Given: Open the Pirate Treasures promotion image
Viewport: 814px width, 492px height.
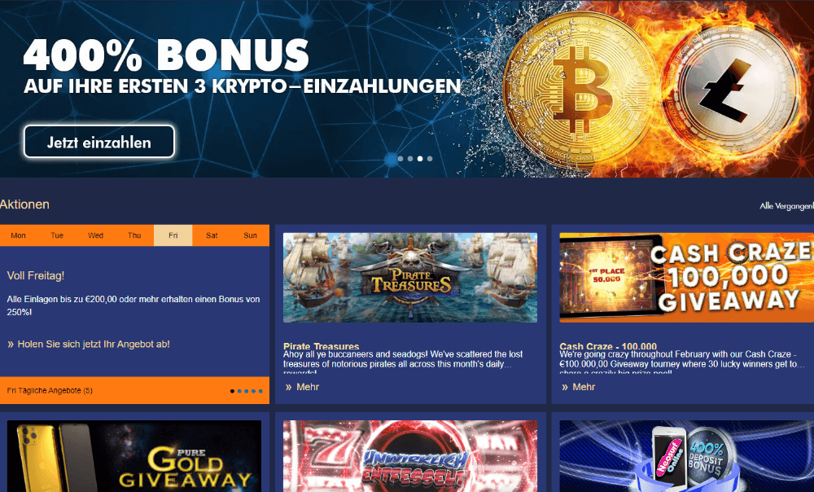Looking at the screenshot, I should pos(410,278).
